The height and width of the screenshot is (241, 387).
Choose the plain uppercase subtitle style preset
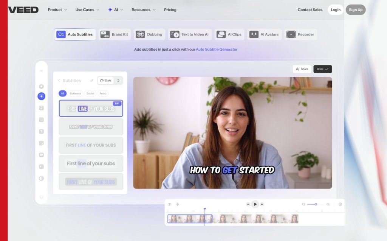91,145
